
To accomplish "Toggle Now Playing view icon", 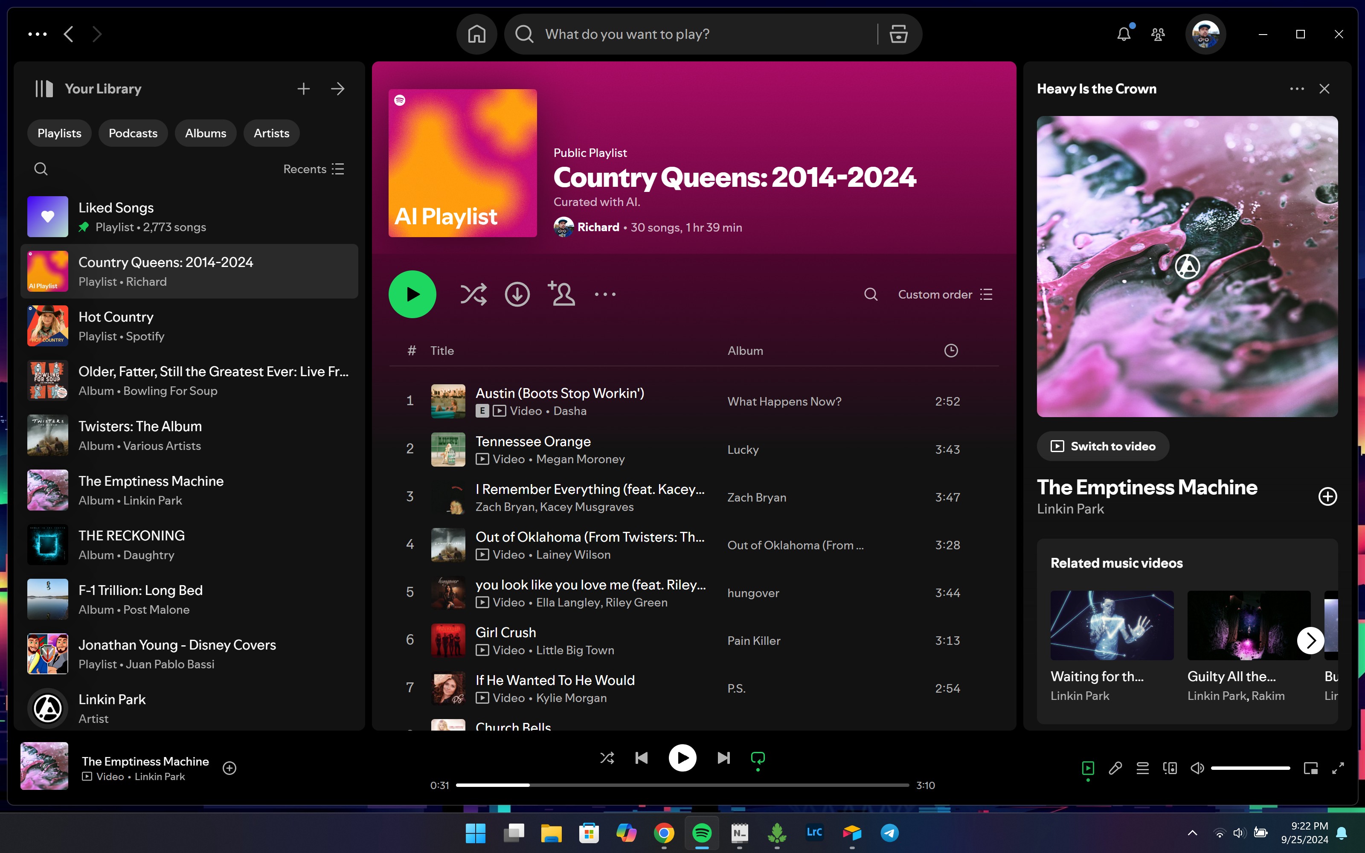I will [x=1088, y=768].
